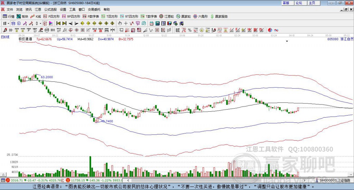Select the crosshair cursor tool
Image resolution: width=354 pixels, height=190 pixels.
point(126,23)
